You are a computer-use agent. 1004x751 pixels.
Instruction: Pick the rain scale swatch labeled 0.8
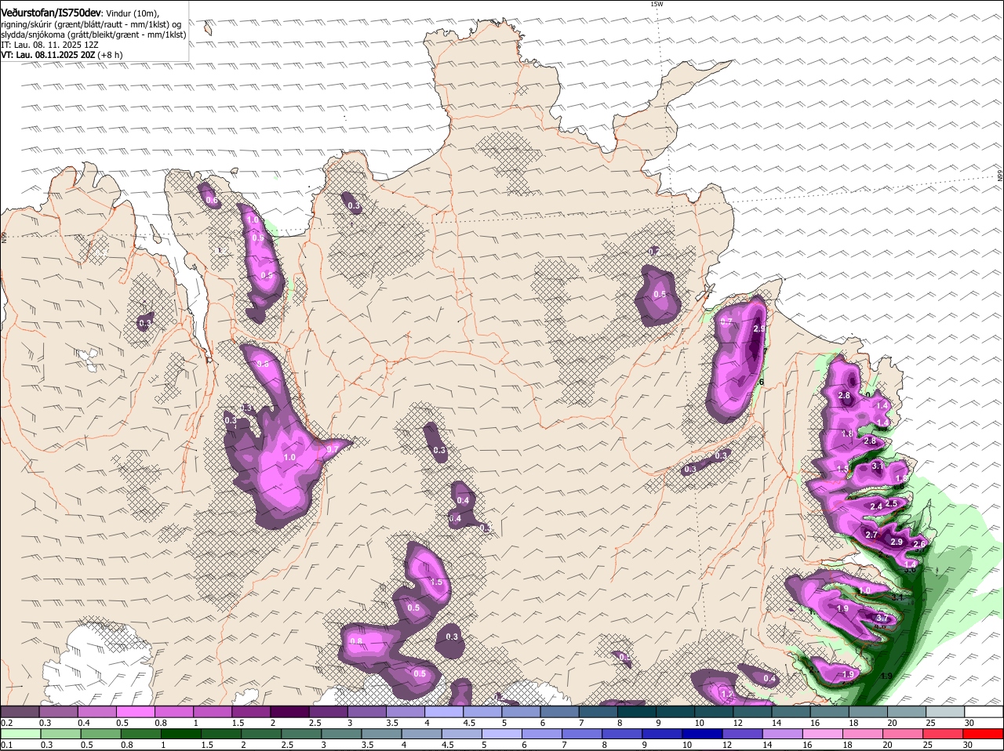click(141, 734)
